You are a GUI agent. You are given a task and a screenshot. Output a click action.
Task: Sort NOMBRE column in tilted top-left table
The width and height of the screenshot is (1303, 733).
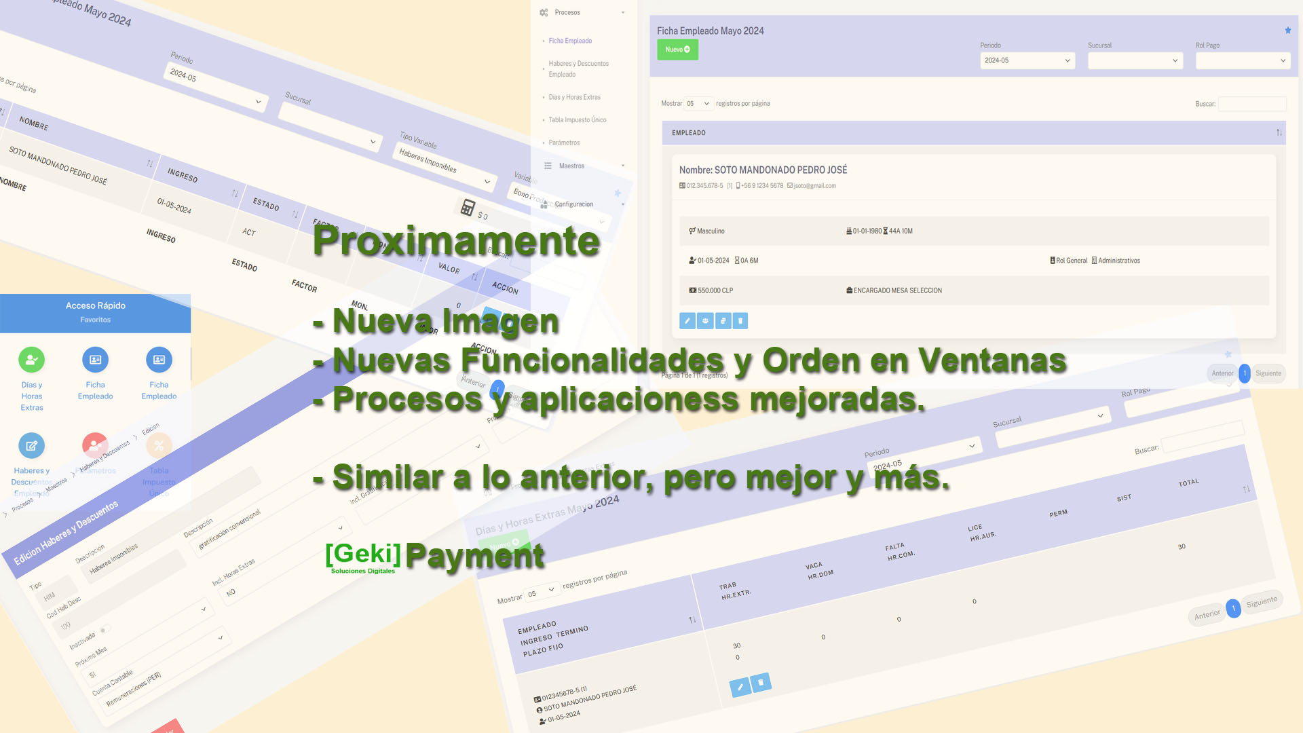(x=150, y=164)
